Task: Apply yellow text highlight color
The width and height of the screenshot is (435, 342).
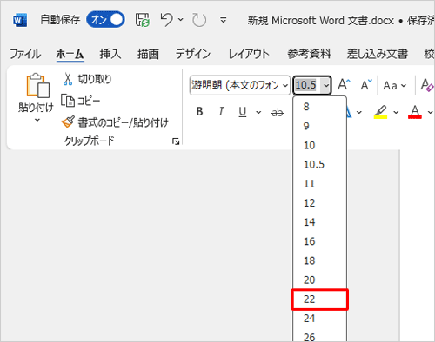Action: click(380, 112)
